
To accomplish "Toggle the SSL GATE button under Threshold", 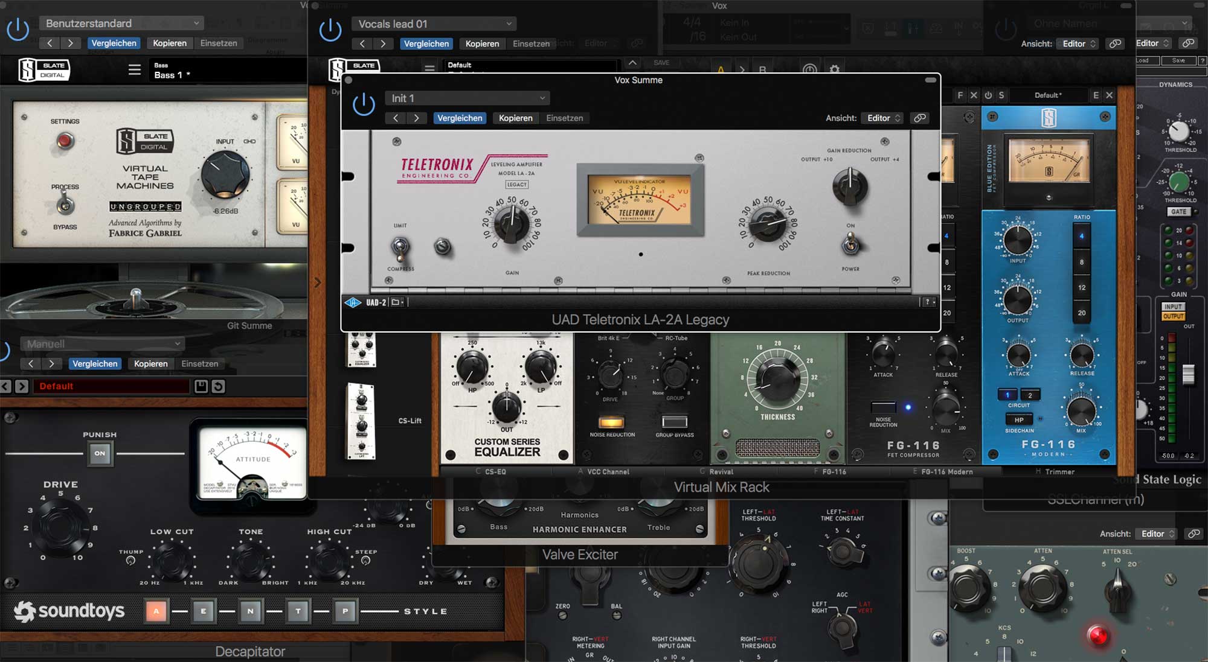I will [1179, 212].
